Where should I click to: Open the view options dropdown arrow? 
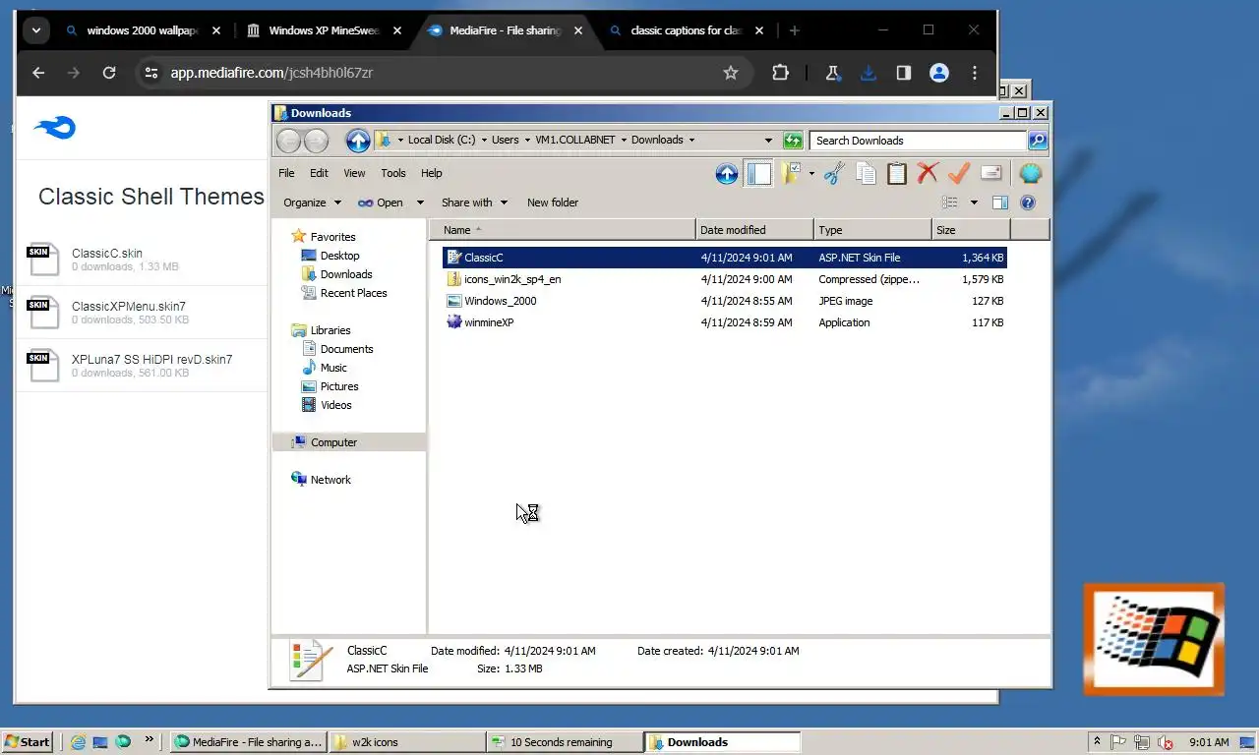point(974,203)
